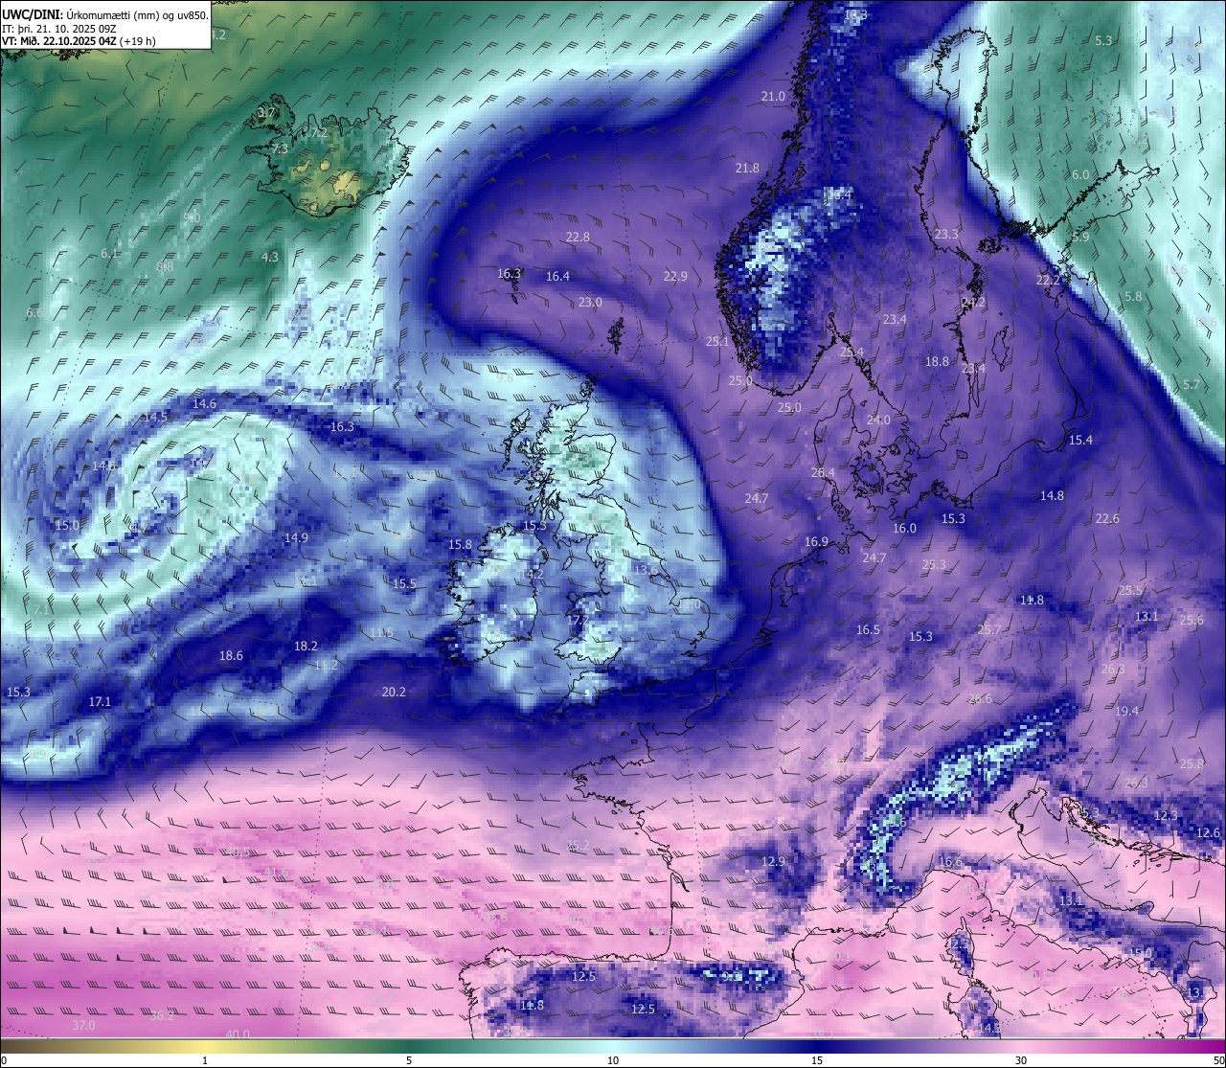Viewport: 1226px width, 1068px height.
Task: Click the map value 16.0 over northern Germany
Action: 904,528
